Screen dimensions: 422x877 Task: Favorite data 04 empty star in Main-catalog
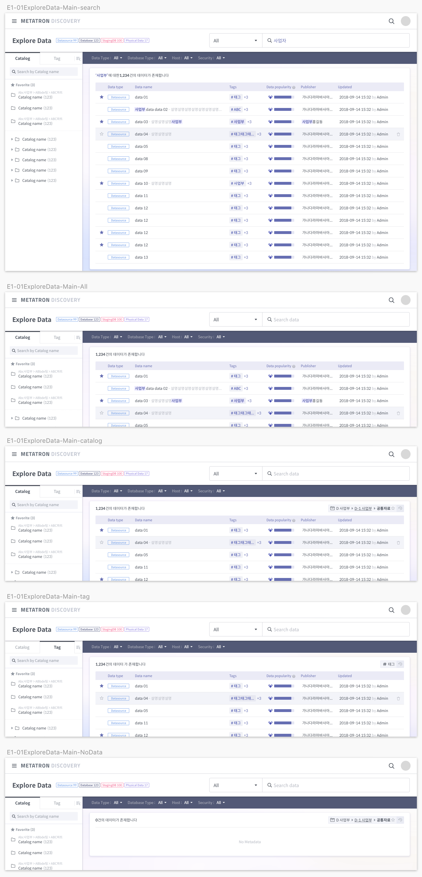tap(101, 542)
